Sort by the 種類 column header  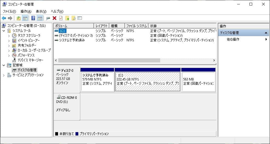[x=117, y=26]
